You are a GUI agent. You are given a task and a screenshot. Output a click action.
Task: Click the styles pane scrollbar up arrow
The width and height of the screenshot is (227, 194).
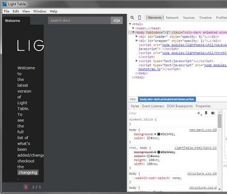tap(219, 112)
